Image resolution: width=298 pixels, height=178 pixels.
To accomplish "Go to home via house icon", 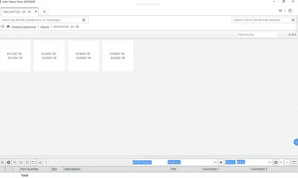I will (8, 26).
